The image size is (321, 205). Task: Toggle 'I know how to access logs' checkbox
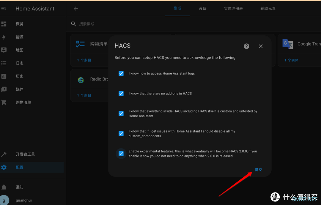(121, 73)
